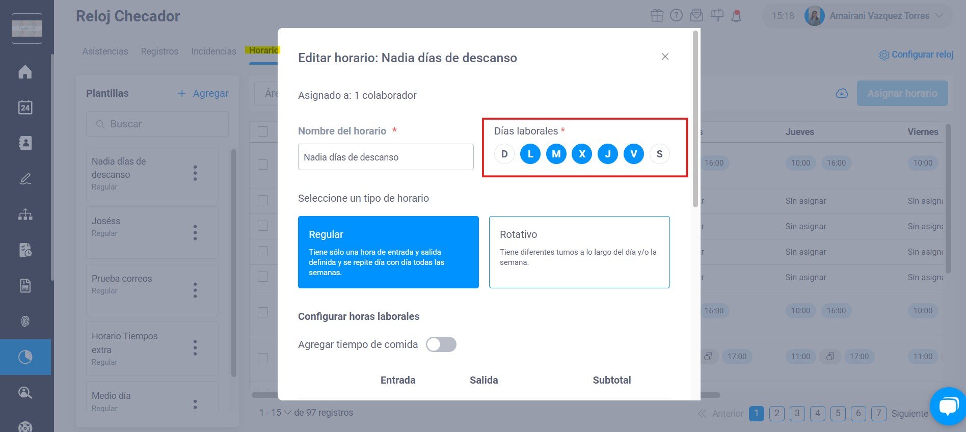Click the dialog's vertical scrollbar

(x=695, y=119)
